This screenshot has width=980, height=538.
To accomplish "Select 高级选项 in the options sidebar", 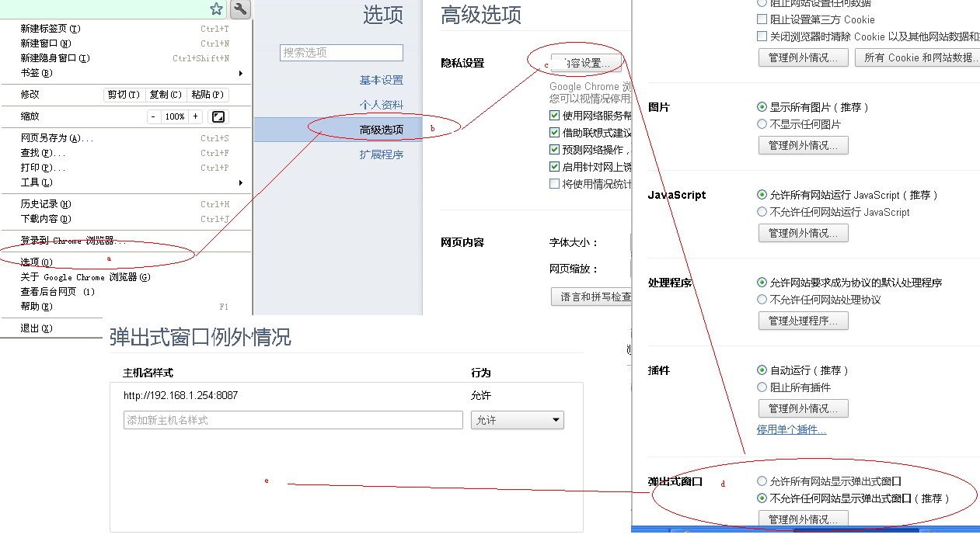I will point(381,130).
